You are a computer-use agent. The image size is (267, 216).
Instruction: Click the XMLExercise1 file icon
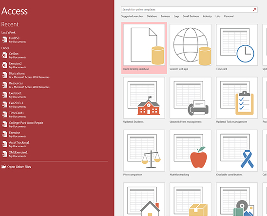click(4, 154)
